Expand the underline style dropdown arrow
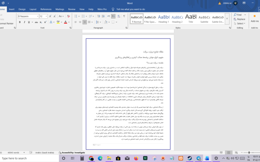This screenshot has width=260, height=162. [32, 22]
